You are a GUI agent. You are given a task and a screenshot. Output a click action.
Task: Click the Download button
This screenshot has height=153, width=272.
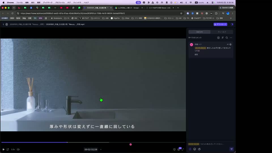(x=220, y=24)
